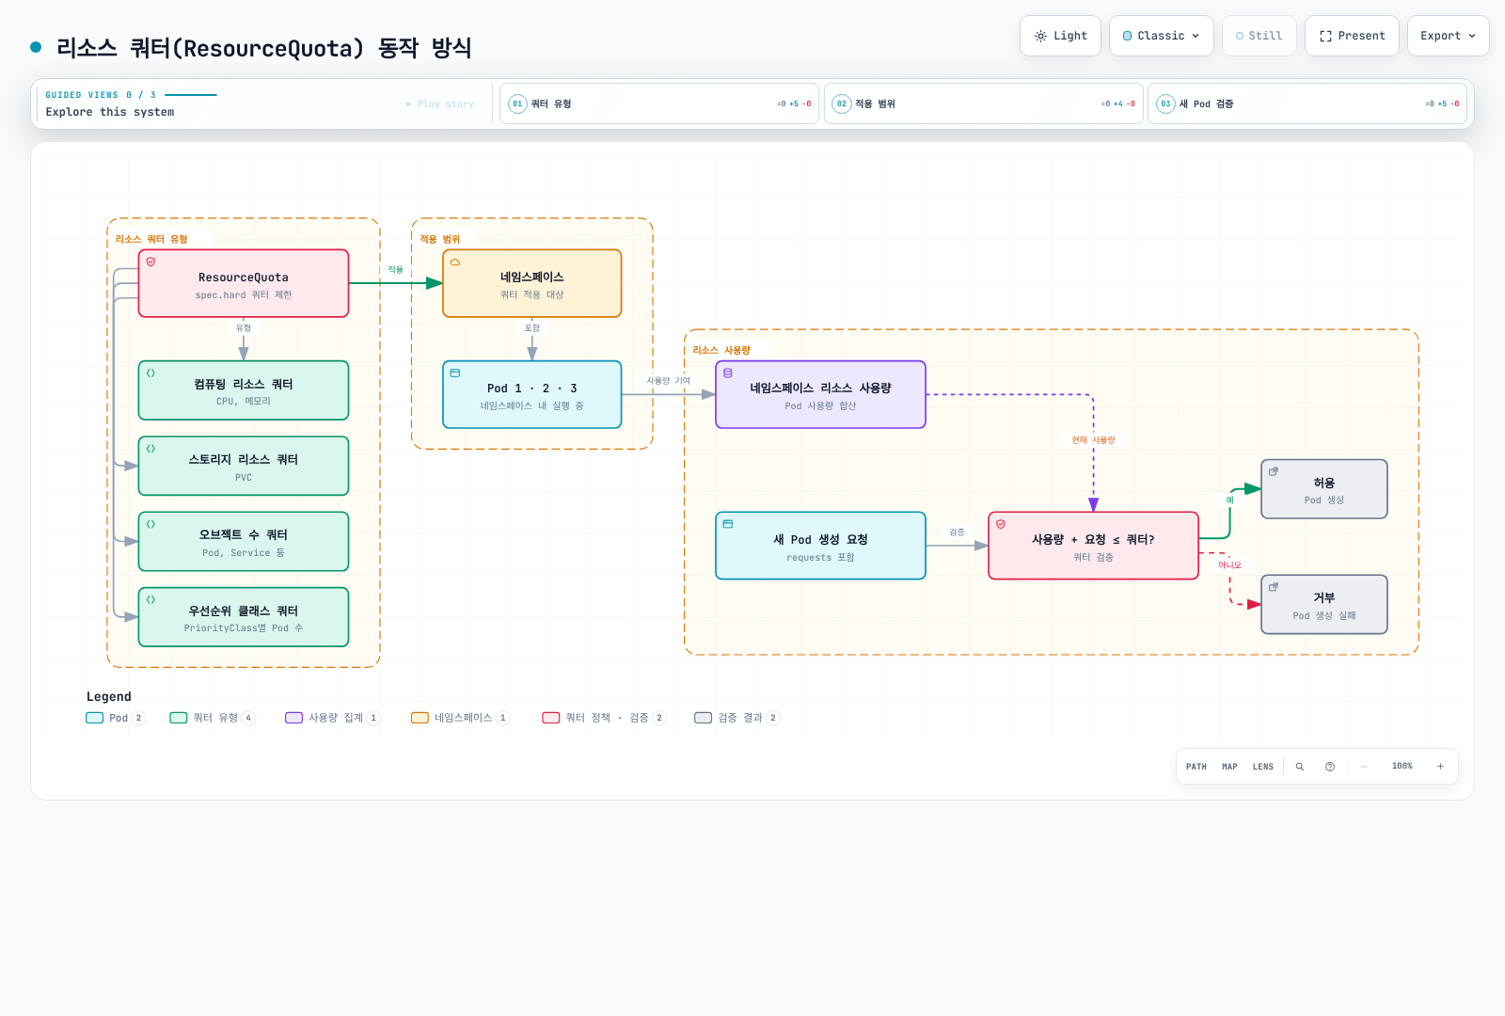Image resolution: width=1505 pixels, height=1016 pixels.
Task: Toggle MAP mode in the bottom toolbar
Action: point(1229,767)
